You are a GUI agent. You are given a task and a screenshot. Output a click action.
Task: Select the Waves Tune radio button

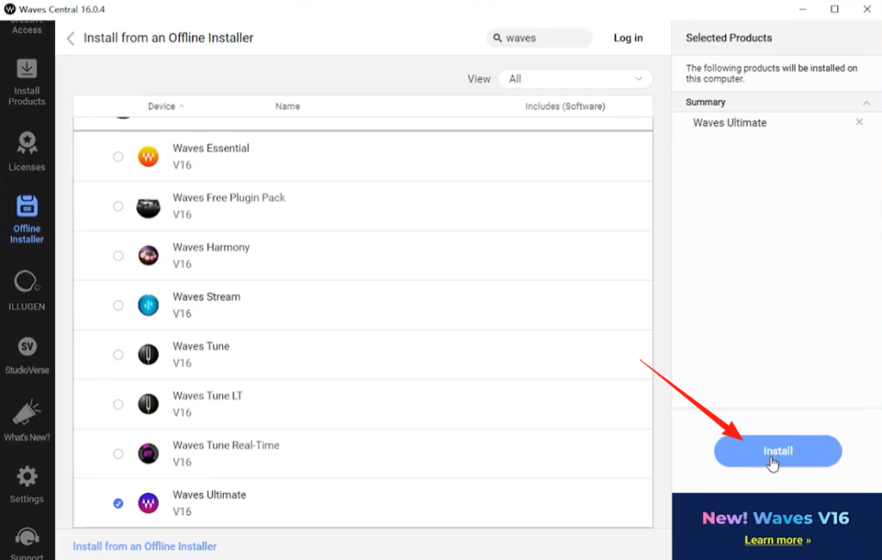[118, 354]
